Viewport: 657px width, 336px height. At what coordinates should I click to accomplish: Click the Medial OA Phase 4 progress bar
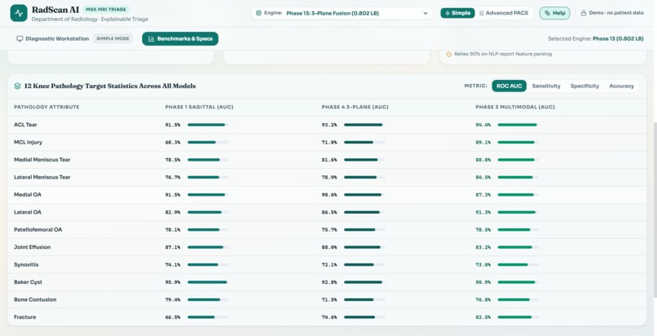364,195
